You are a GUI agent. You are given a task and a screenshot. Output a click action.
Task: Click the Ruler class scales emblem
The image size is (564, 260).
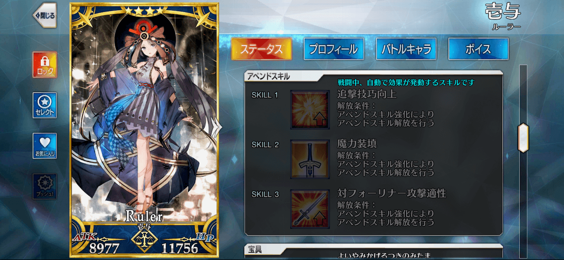[x=144, y=241]
